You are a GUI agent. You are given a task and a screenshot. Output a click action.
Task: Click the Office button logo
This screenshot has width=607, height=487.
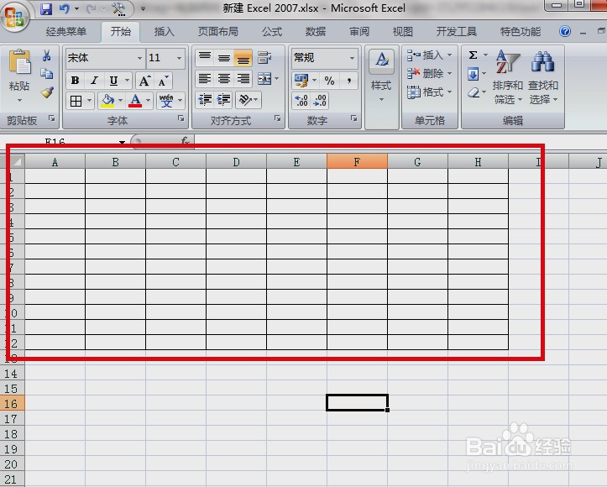[15, 16]
